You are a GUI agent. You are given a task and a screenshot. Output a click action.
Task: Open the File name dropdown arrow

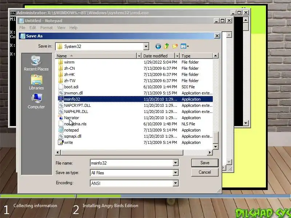175,163
